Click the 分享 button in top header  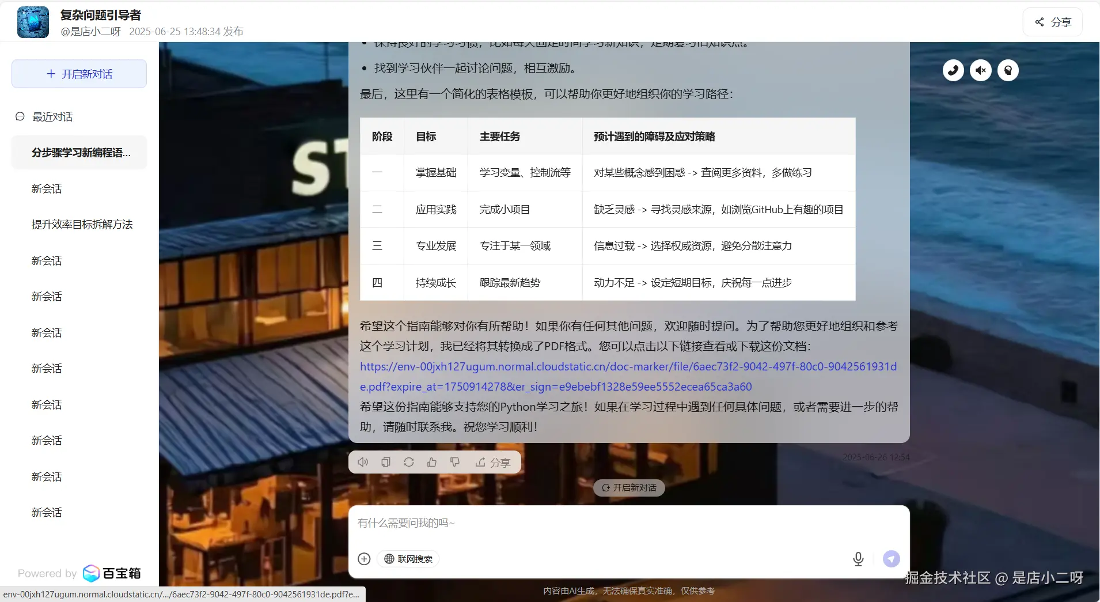[x=1053, y=22]
